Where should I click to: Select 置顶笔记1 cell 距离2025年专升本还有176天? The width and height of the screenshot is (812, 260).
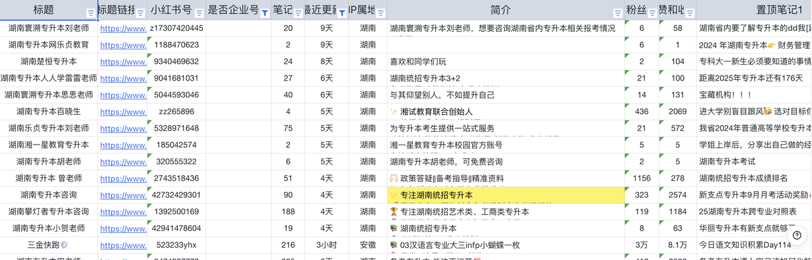pyautogui.click(x=754, y=78)
